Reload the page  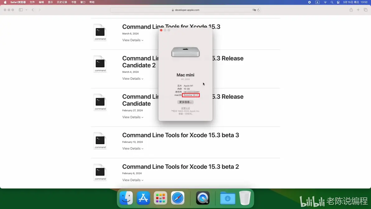[258, 10]
